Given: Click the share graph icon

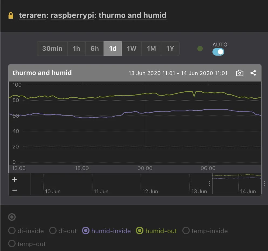Looking at the screenshot, I should [253, 73].
